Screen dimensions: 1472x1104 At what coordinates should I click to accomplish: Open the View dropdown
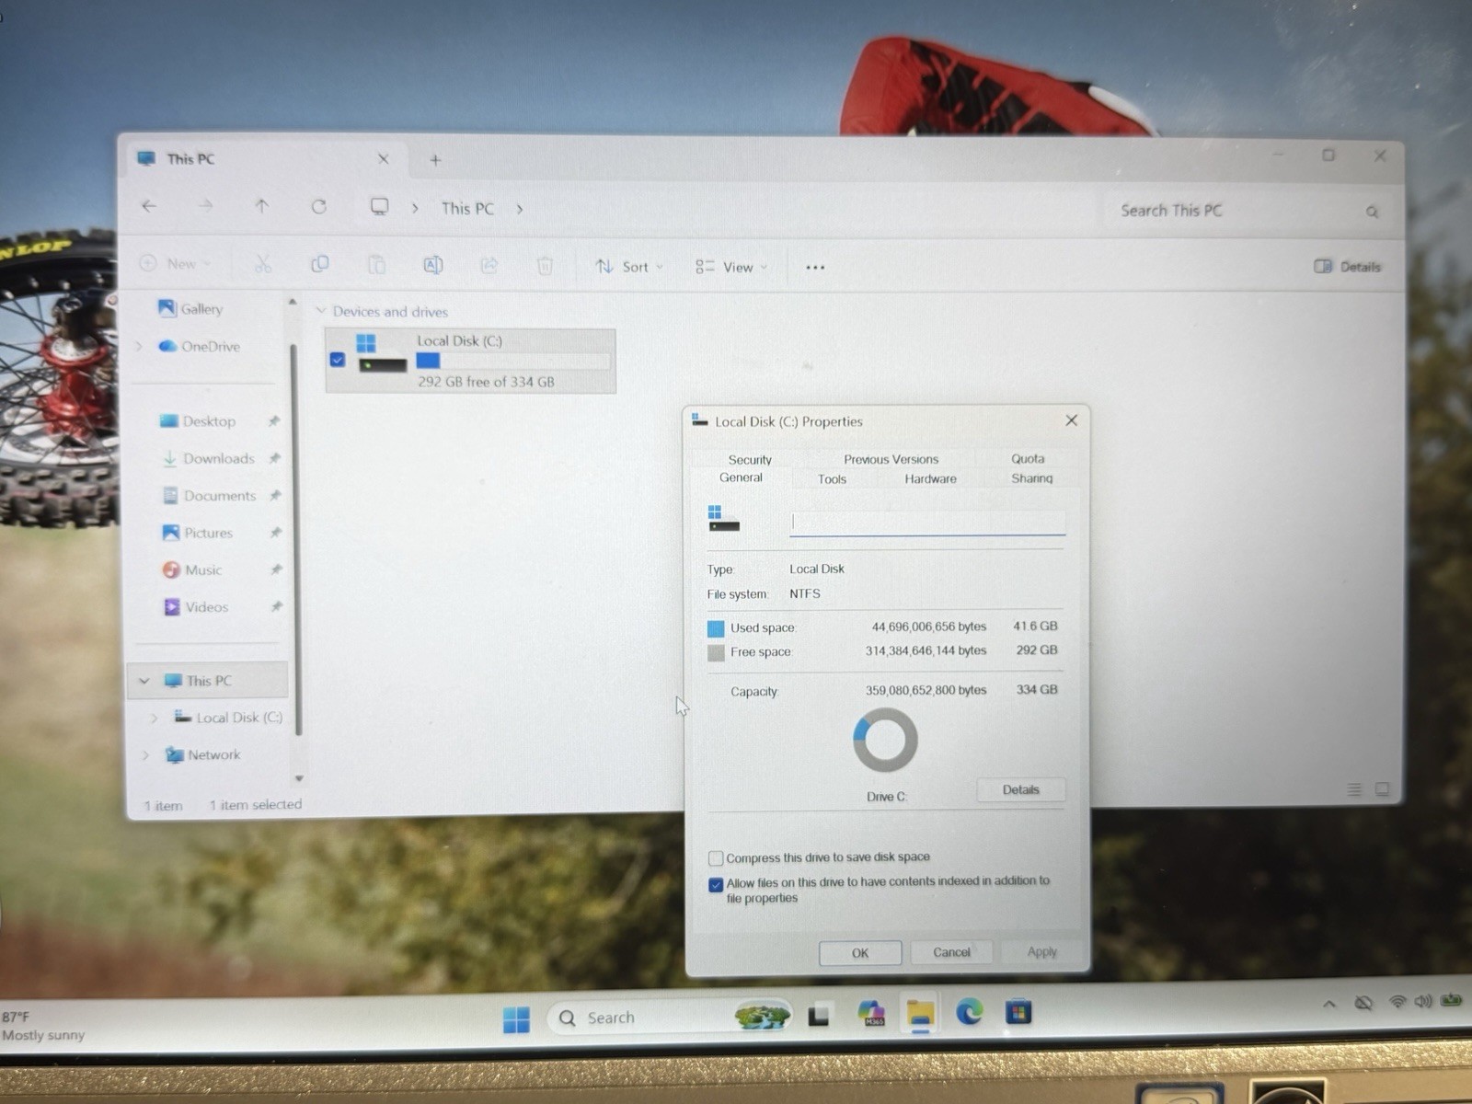731,267
